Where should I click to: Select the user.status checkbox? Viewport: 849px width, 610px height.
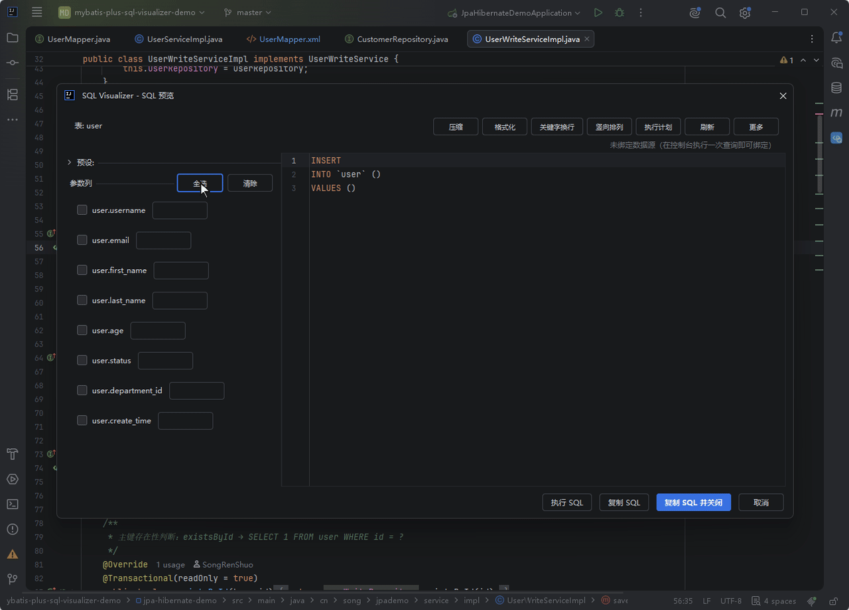[82, 360]
